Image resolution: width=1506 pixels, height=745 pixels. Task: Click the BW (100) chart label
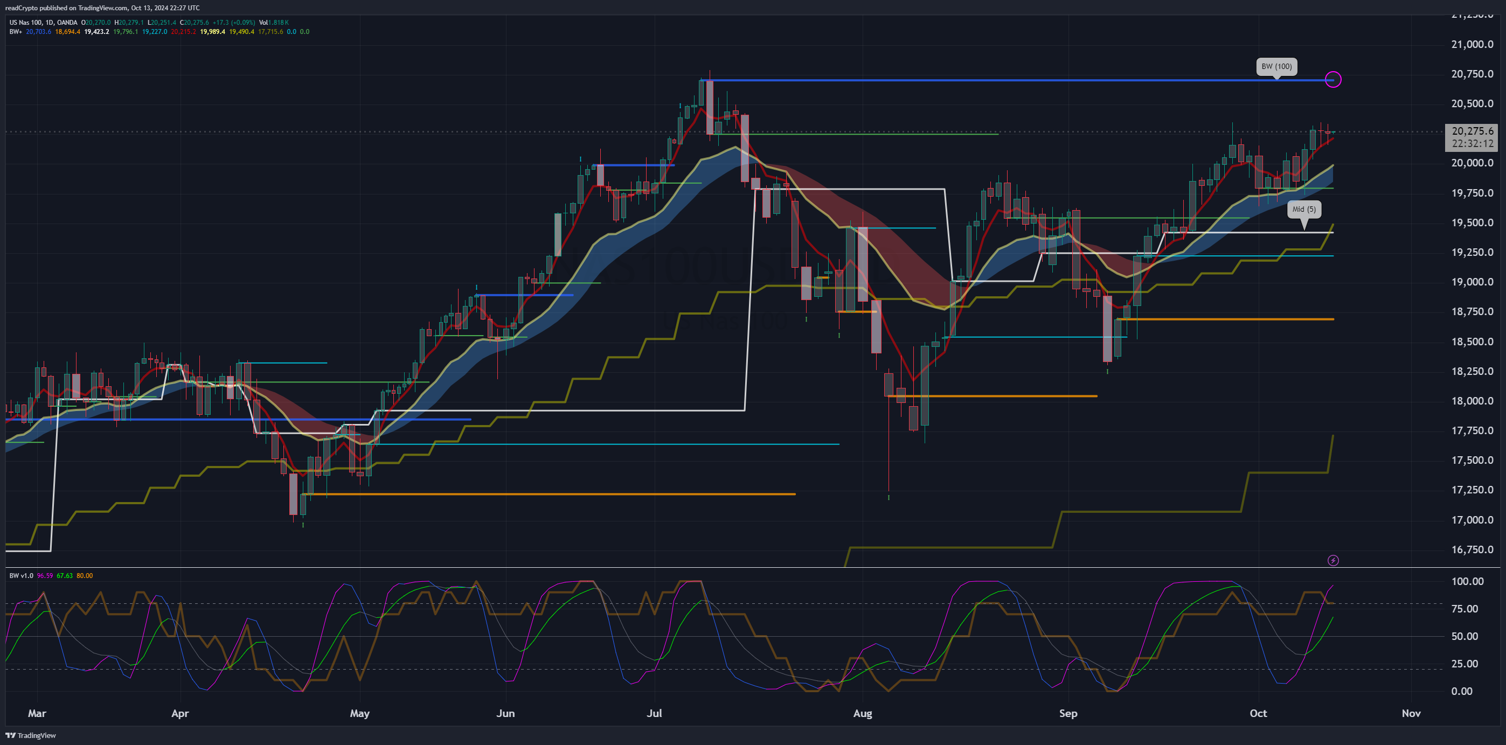pos(1277,67)
